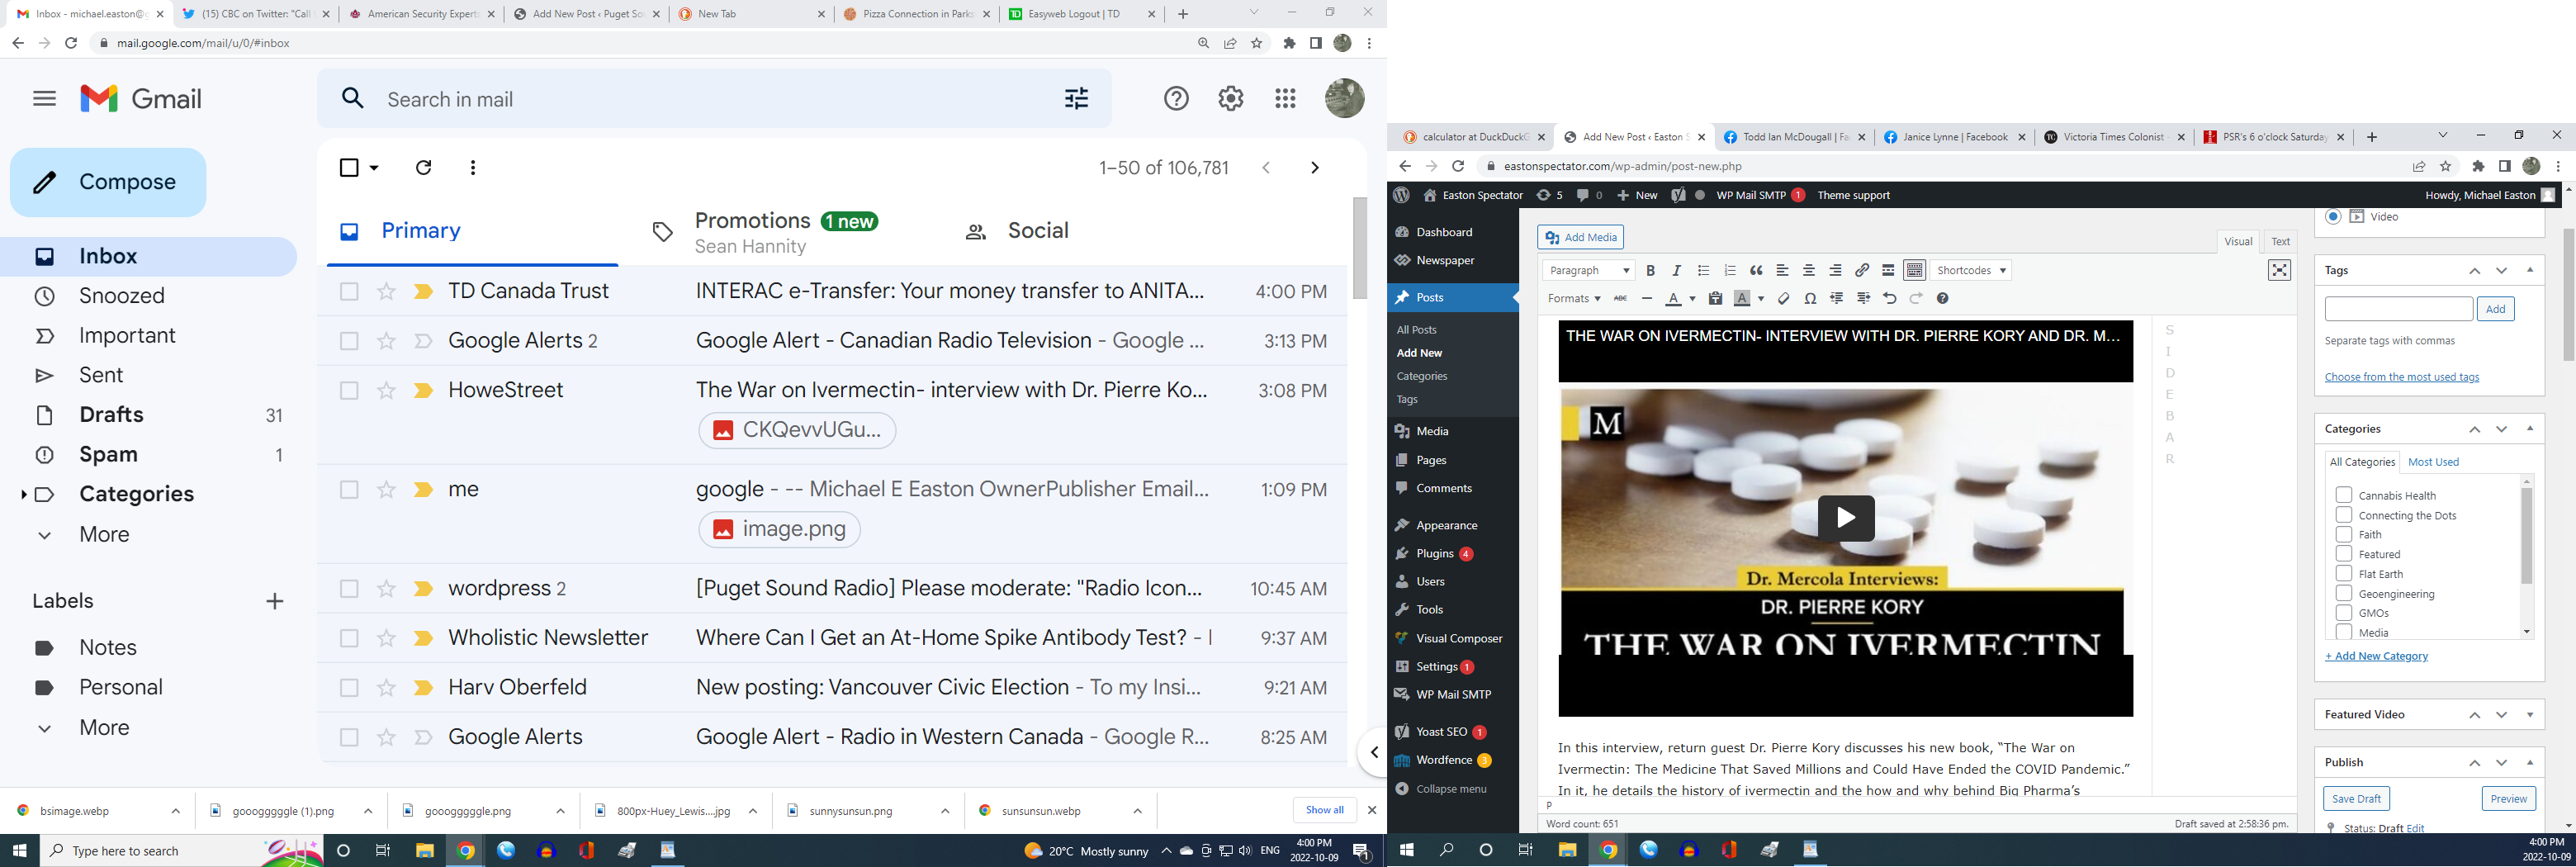Viewport: 2576px width, 867px height.
Task: Click the Tags input field
Action: pos(2398,310)
